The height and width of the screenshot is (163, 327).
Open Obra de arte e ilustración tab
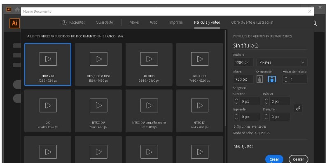(x=252, y=23)
